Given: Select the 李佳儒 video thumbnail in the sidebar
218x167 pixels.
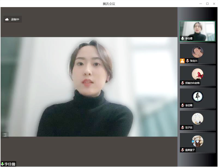Looking at the screenshot, I should click(197, 31).
